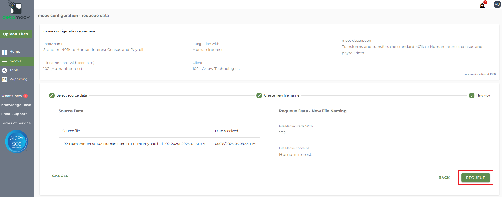The image size is (502, 197).
Task: Click the Reporting chart icon
Action: (4, 79)
